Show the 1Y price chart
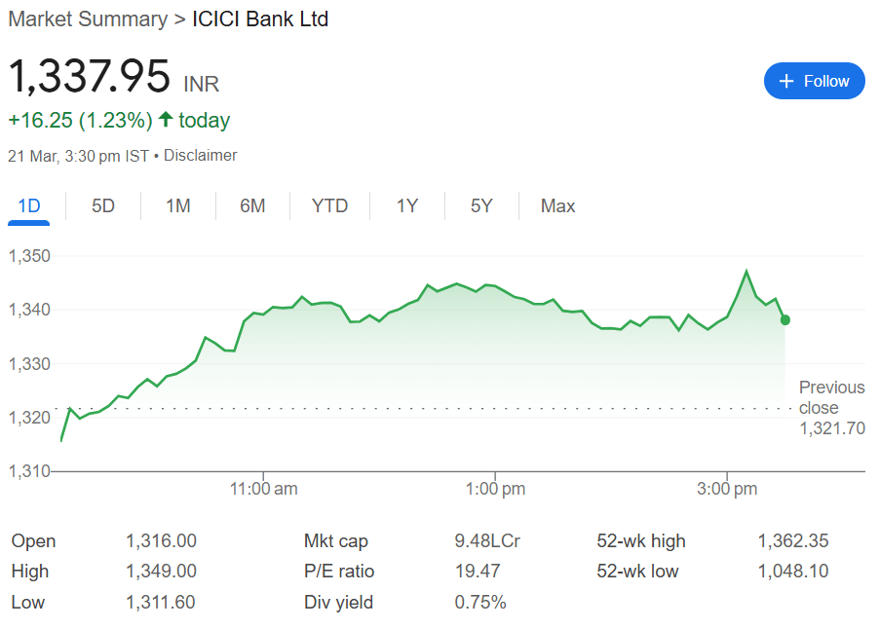880x629 pixels. point(407,205)
